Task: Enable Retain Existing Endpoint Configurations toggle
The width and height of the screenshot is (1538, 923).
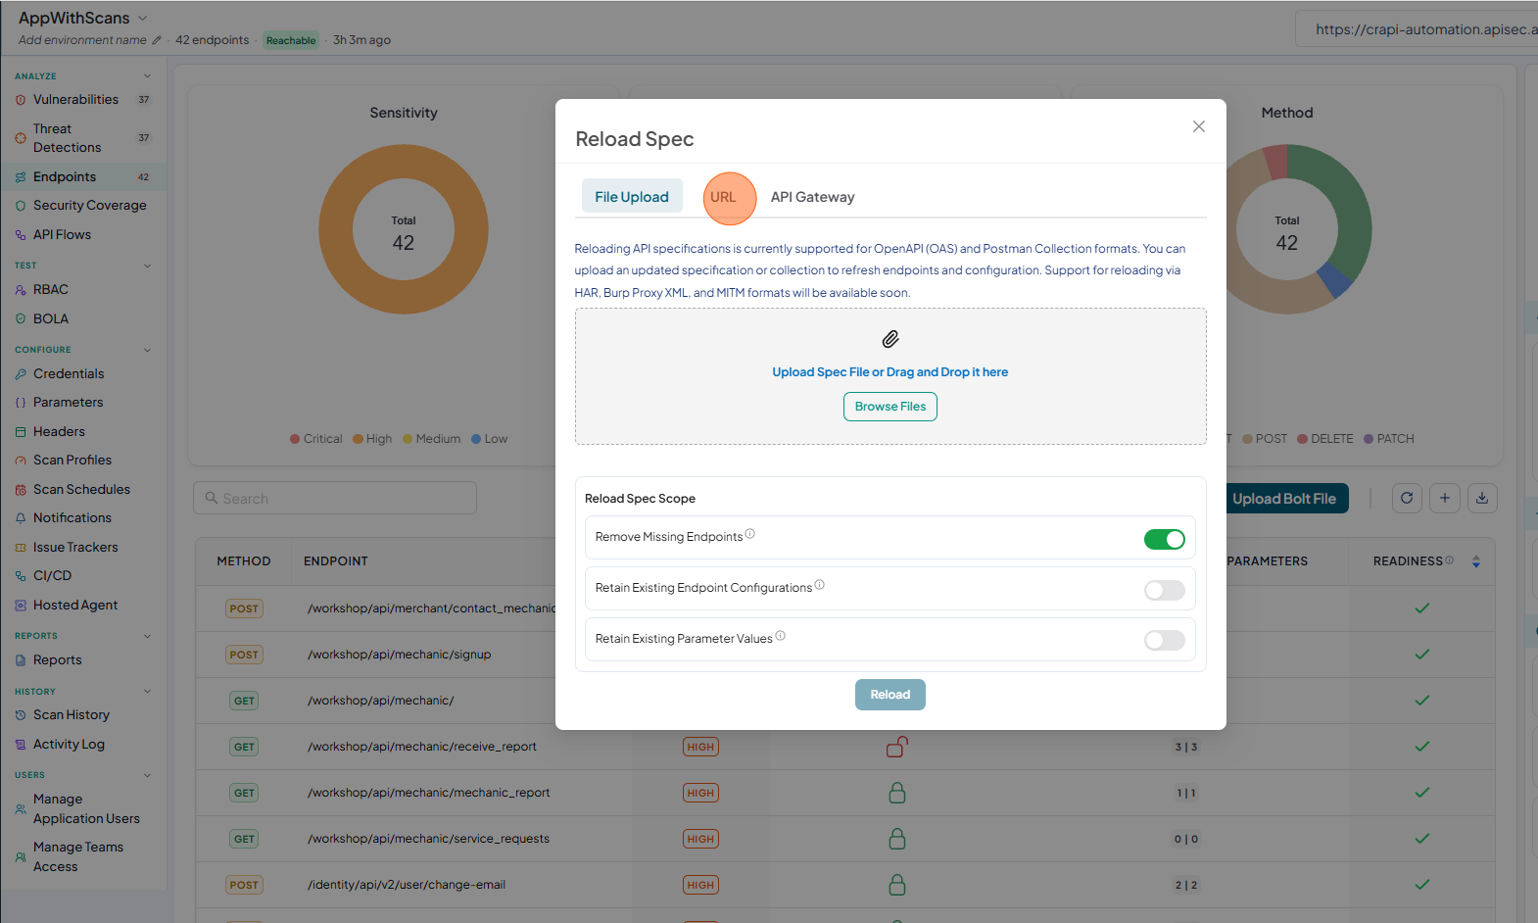Action: pyautogui.click(x=1164, y=590)
